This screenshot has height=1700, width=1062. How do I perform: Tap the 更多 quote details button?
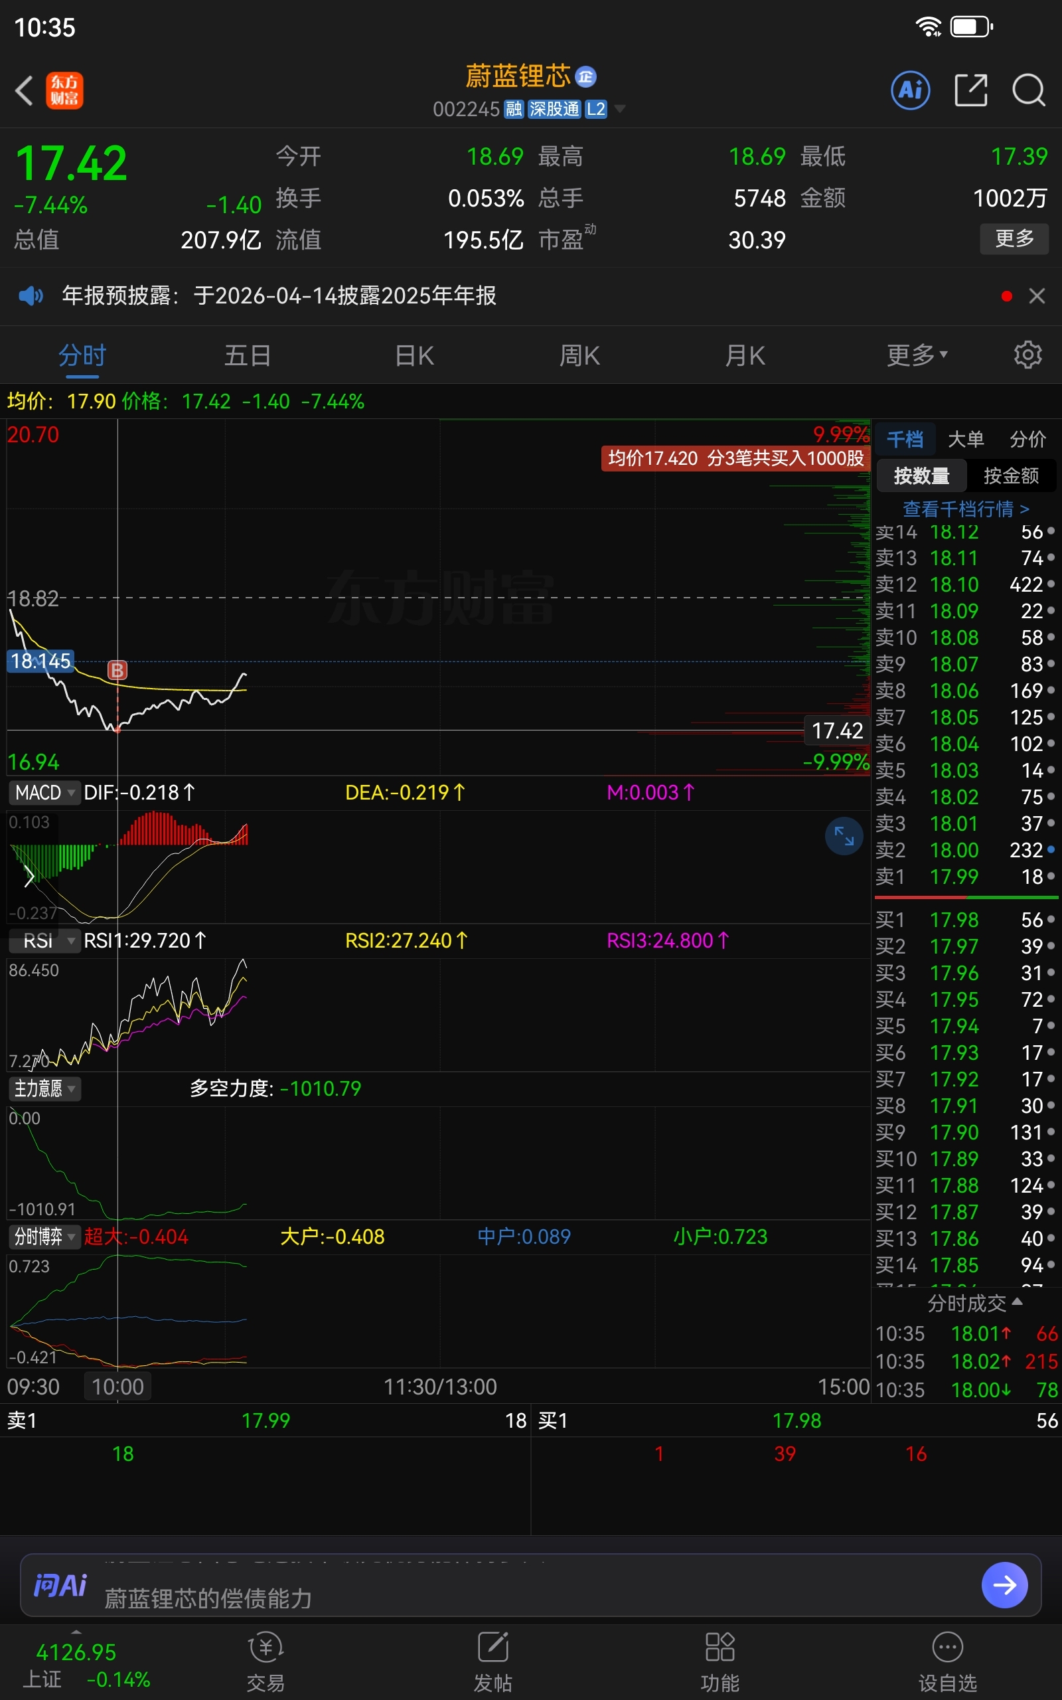1014,239
